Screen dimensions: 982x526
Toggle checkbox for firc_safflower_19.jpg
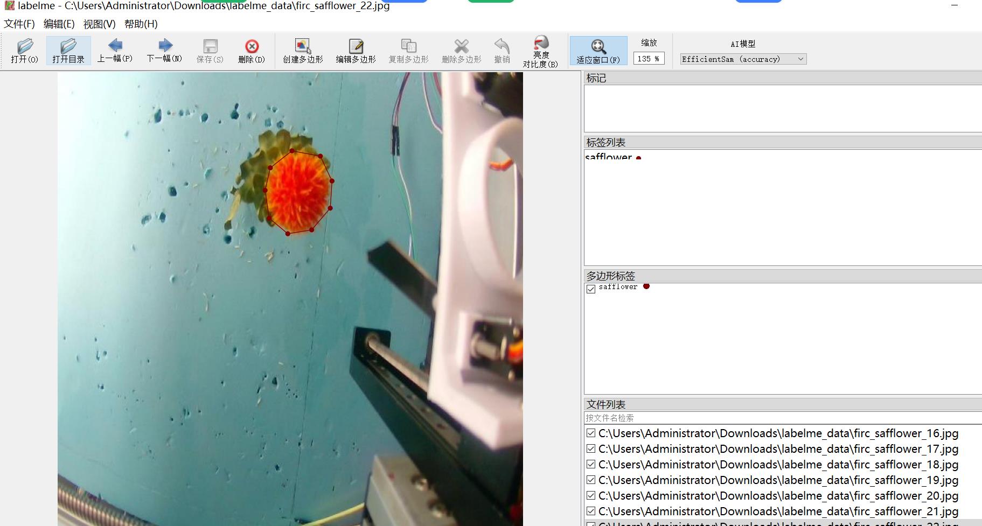click(x=591, y=480)
